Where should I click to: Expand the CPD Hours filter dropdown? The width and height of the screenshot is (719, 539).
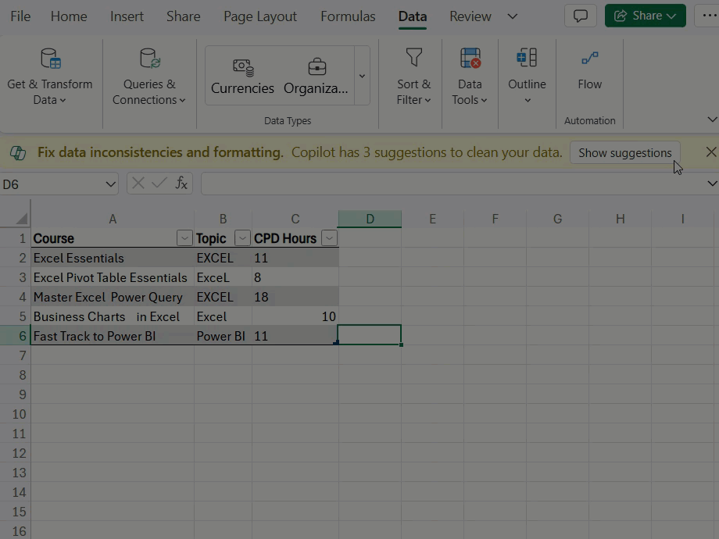point(330,238)
